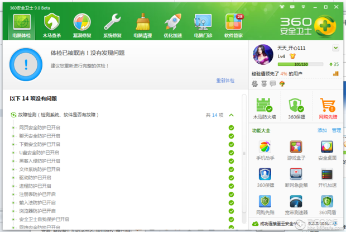The width and height of the screenshot is (346, 232).
Task: Select 驱动防护已开启 item
Action: (x=35, y=178)
